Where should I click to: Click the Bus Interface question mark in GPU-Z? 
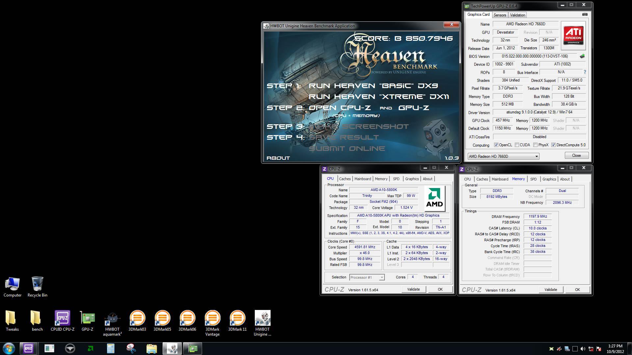tap(585, 72)
